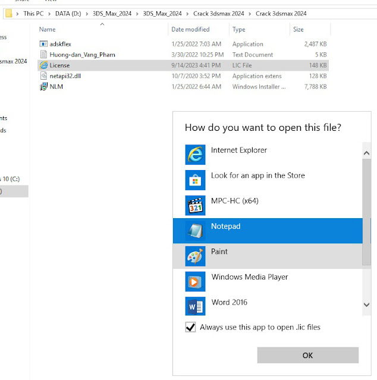Expand chevron between the two Crack 3dsmax folders
The height and width of the screenshot is (380, 377).
250,14
